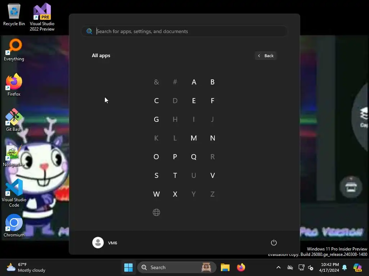Viewport: 369px width, 276px height.
Task: Select the ampersand symbol index entry
Action: coord(156,82)
